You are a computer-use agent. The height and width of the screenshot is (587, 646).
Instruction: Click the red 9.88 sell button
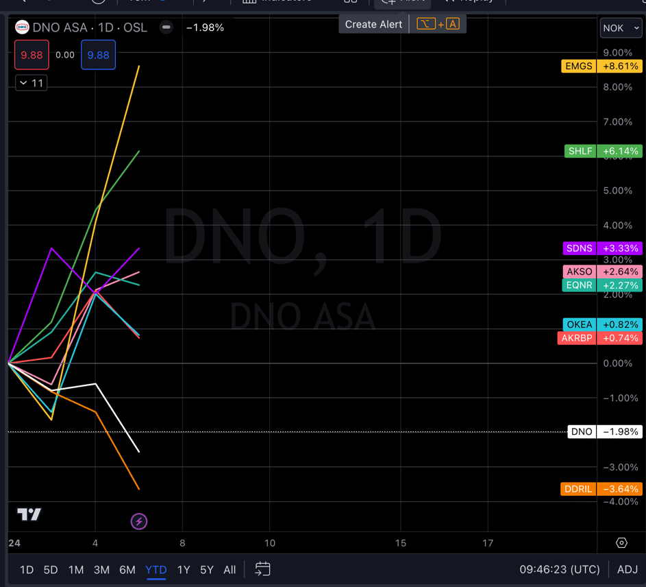pyautogui.click(x=32, y=55)
